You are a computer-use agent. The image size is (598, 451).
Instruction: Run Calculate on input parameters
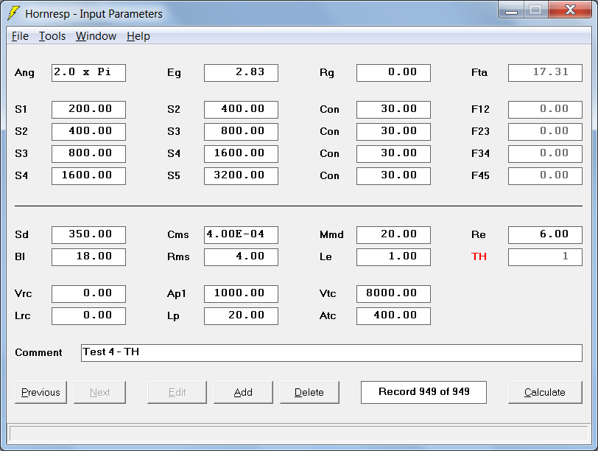click(x=545, y=392)
